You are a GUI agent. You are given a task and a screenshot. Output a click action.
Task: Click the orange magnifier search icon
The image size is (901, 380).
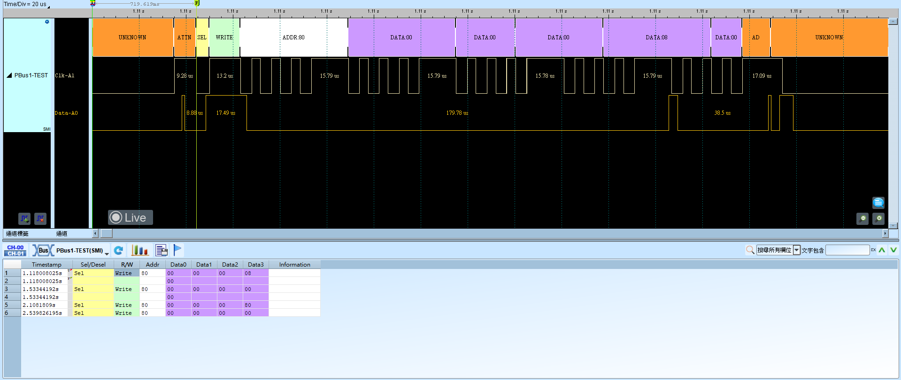[x=750, y=250]
